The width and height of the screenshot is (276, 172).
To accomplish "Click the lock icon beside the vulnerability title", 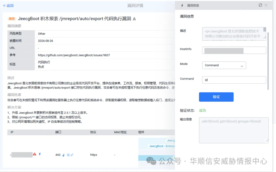I will coord(134,19).
